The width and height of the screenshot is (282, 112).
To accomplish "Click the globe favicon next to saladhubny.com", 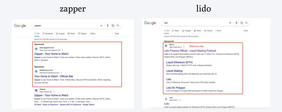I will [36, 71].
